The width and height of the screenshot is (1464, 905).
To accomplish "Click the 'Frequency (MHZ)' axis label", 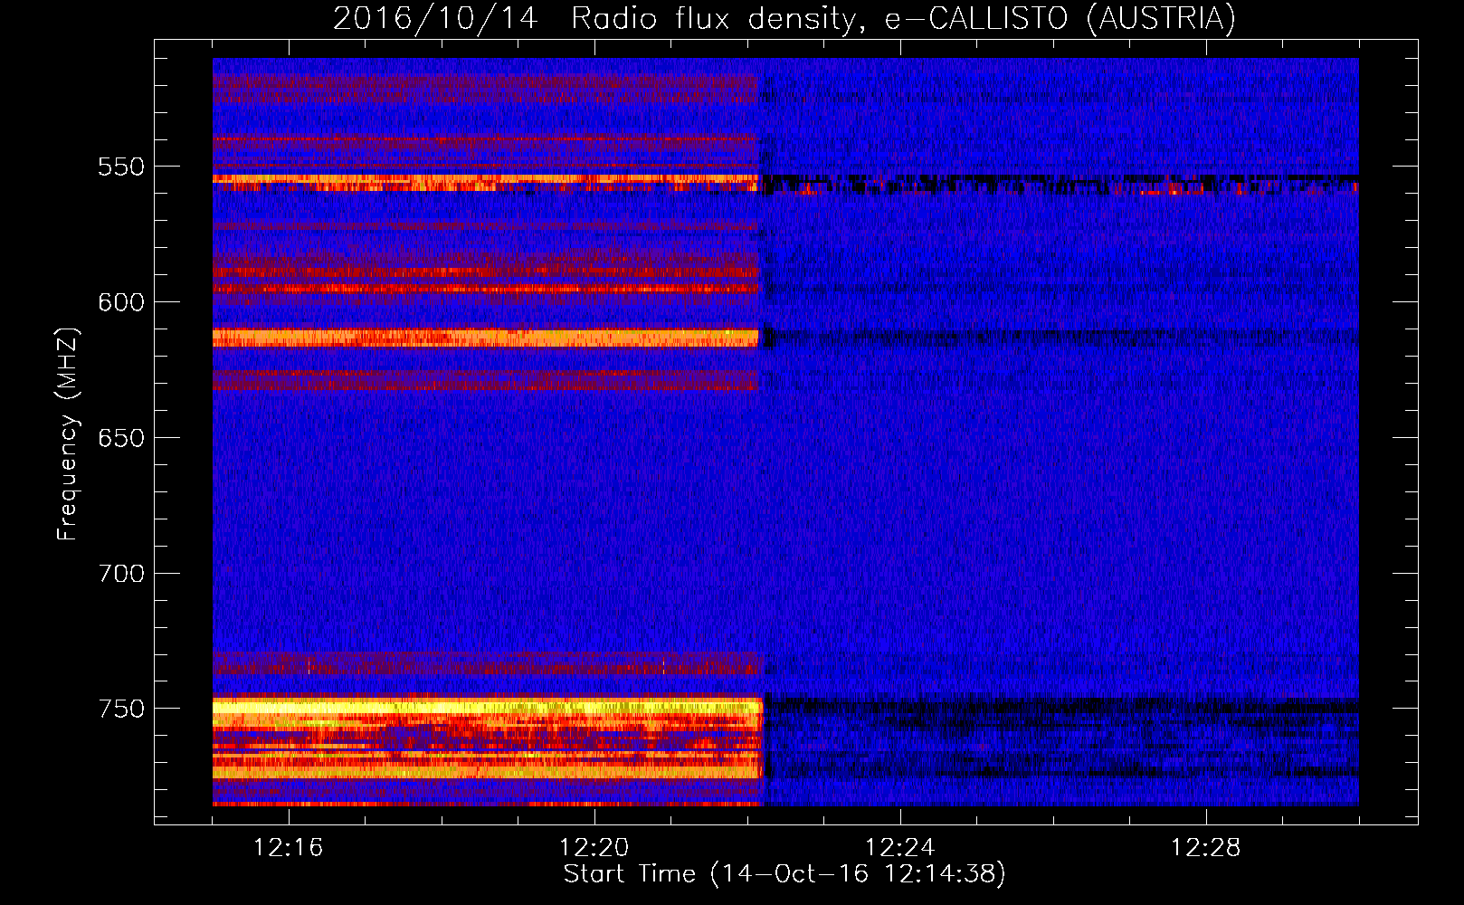I will pyautogui.click(x=68, y=433).
